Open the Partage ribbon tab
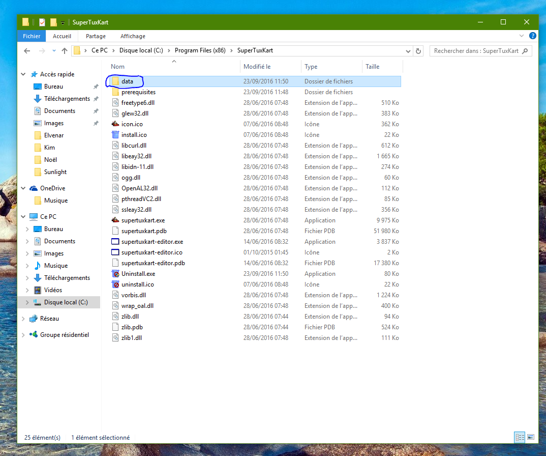The width and height of the screenshot is (546, 456). [x=96, y=36]
